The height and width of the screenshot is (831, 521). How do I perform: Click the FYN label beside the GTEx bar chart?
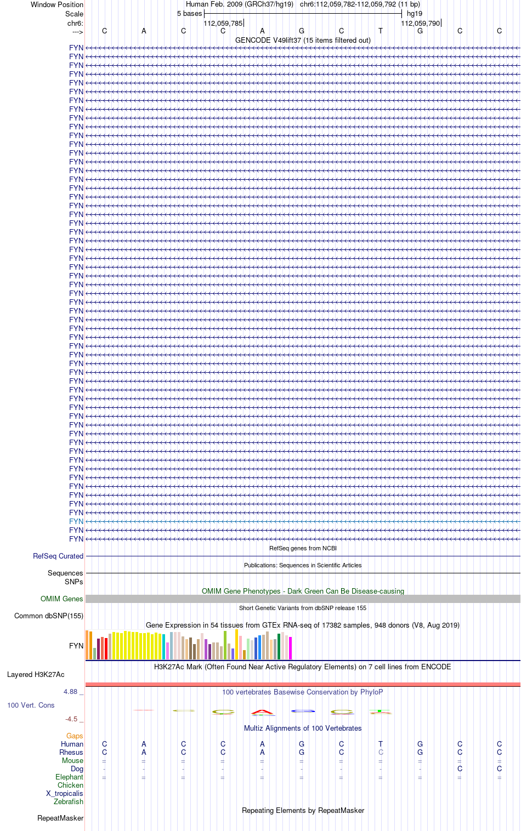click(x=76, y=646)
